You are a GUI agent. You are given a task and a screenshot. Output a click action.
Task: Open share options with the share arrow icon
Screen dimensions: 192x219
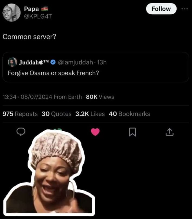coord(169,132)
